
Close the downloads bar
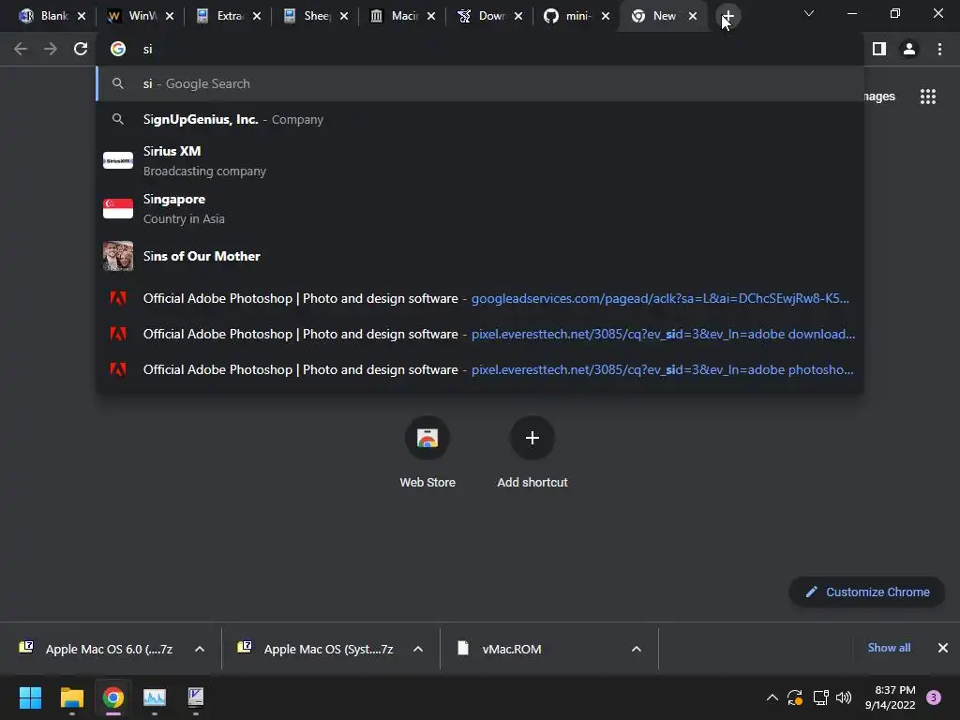click(x=943, y=648)
